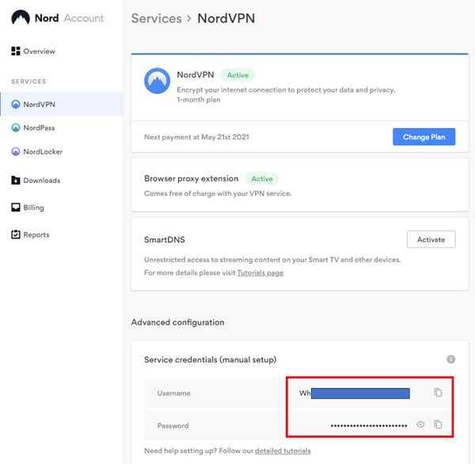
Task: Click the Services breadcrumb link
Action: [156, 18]
